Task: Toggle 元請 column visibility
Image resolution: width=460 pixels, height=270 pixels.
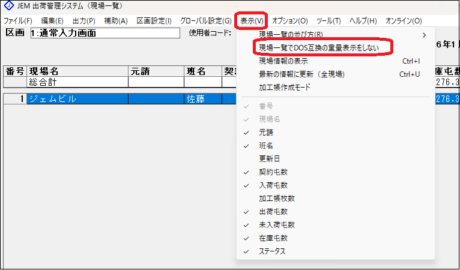Action: (266, 133)
